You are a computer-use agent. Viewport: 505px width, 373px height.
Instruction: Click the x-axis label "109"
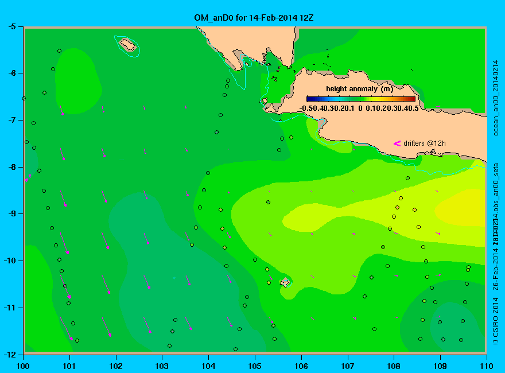coord(440,366)
